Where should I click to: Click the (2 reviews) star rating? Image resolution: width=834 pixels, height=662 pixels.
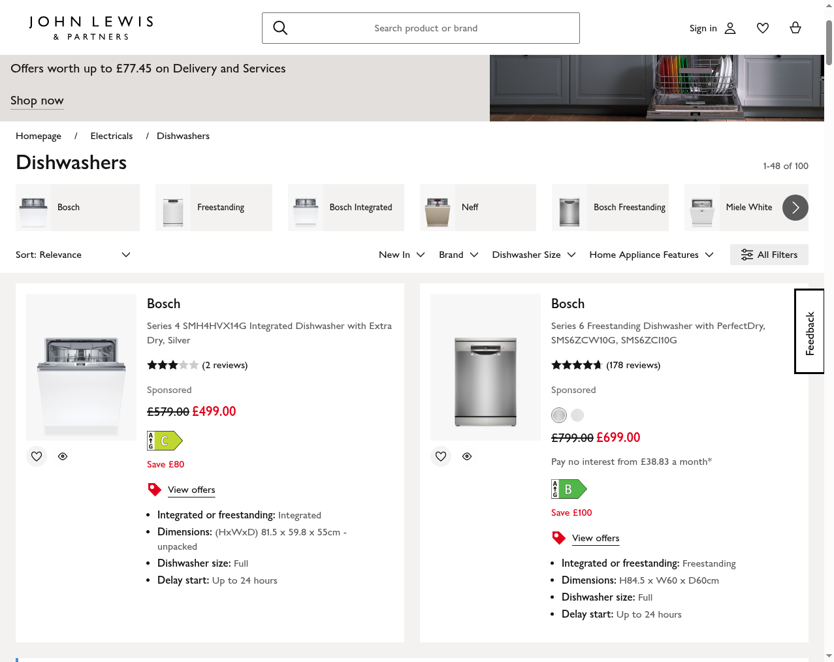[x=197, y=365]
